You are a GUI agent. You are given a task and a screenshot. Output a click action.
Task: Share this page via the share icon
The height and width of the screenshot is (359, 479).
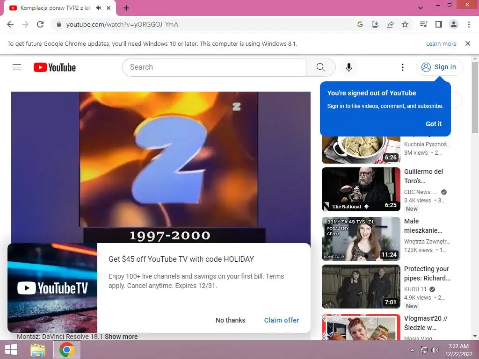[390, 24]
